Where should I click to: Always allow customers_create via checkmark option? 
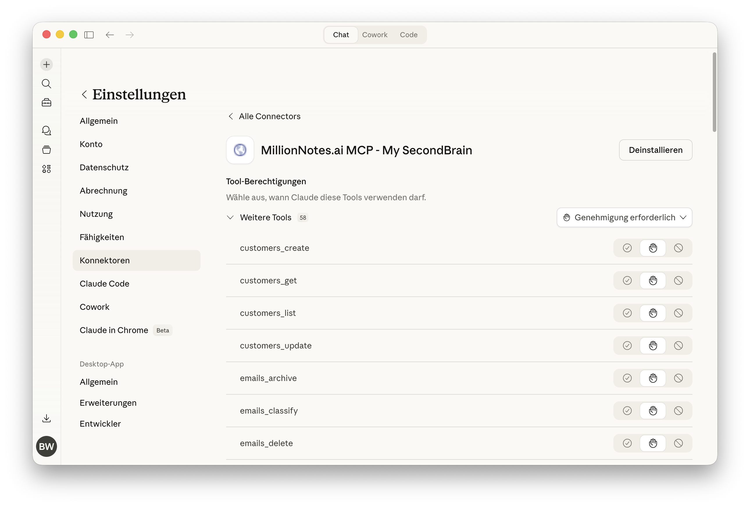point(627,248)
